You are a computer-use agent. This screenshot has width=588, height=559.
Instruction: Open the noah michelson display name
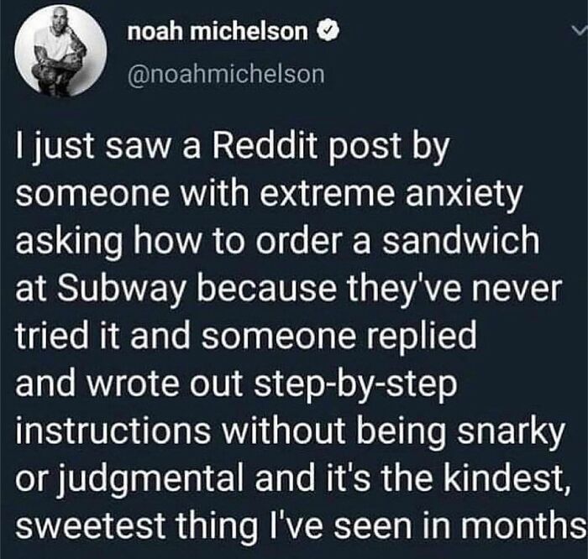[x=218, y=32]
